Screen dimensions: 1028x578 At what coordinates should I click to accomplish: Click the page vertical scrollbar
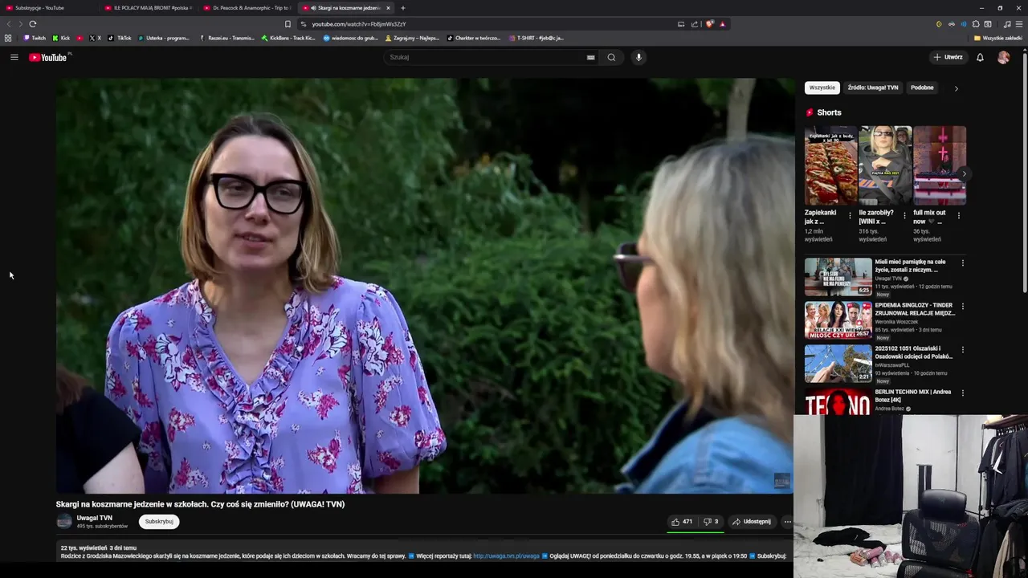click(x=1024, y=173)
